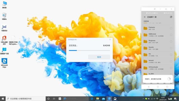Cancel the file transfer with 取消 button
Viewport: 179px width, 101px height.
99,57
